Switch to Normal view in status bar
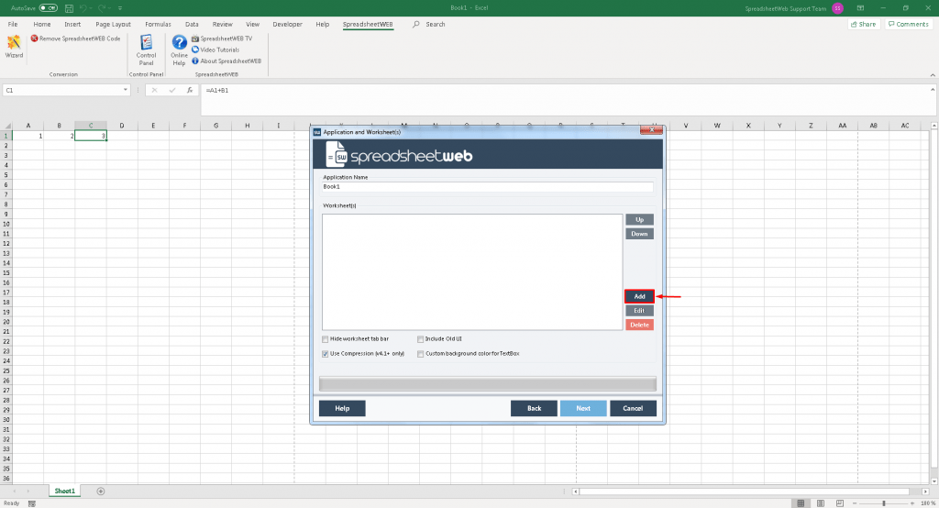 point(801,503)
